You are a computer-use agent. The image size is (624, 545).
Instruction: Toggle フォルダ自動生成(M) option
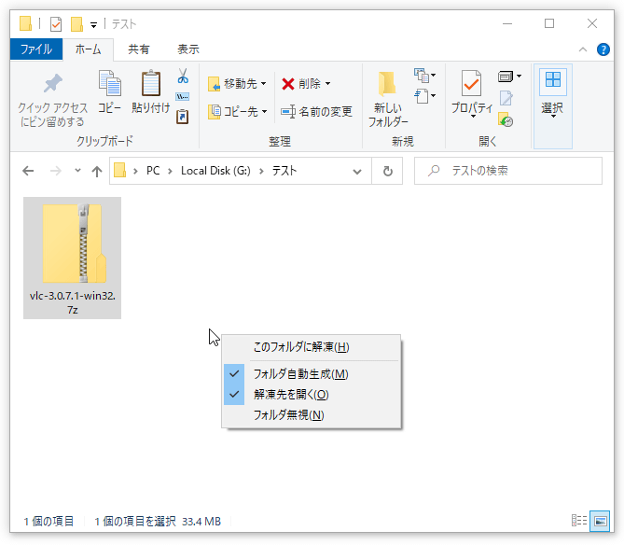tap(311, 374)
